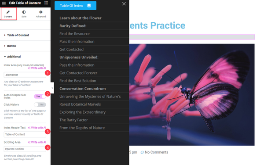
Task: Enable the Click History switch
Action: click(40, 104)
